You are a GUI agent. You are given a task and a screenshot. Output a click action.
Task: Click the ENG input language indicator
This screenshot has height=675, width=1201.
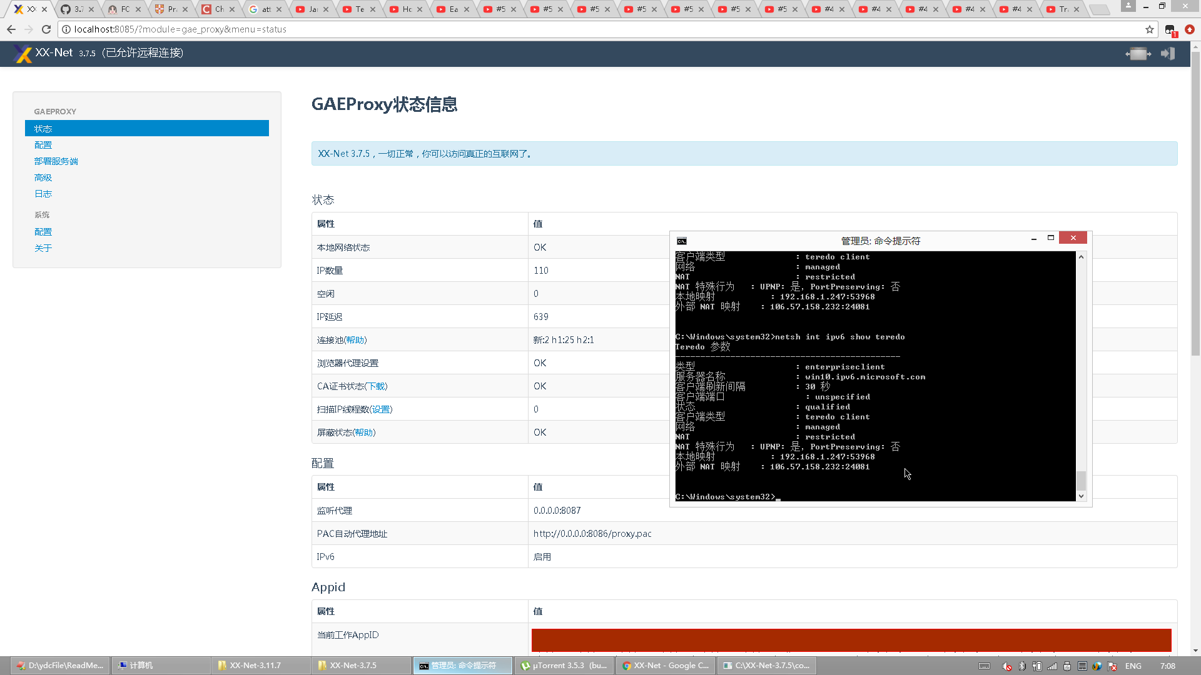[x=1133, y=666]
